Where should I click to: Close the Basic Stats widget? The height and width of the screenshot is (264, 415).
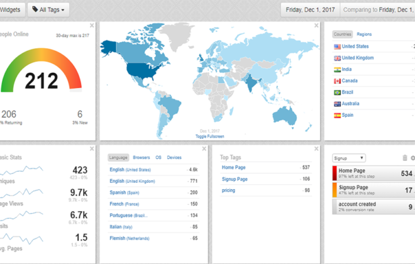click(x=92, y=149)
